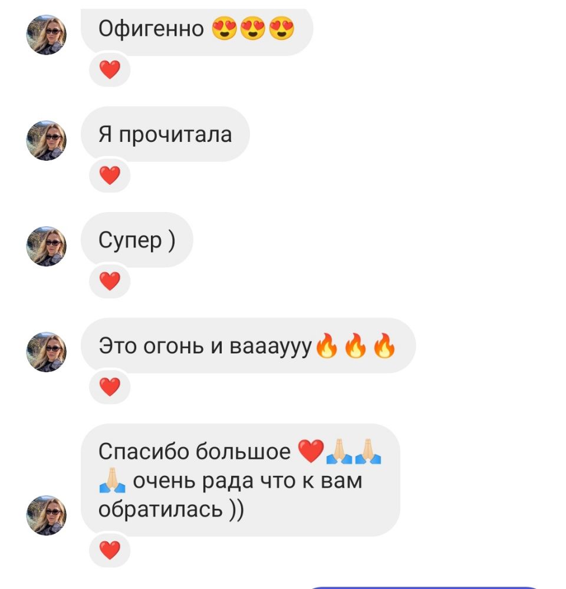Tap the heart reaction under "Я прочитала"

tap(110, 176)
